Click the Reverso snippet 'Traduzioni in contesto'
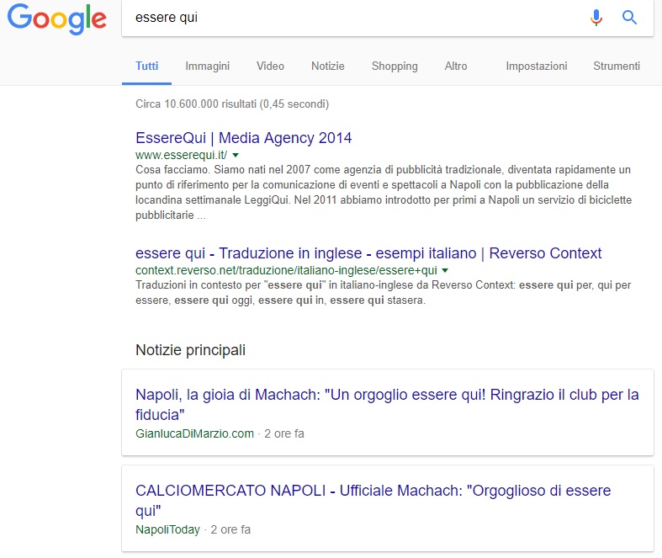 [x=383, y=293]
